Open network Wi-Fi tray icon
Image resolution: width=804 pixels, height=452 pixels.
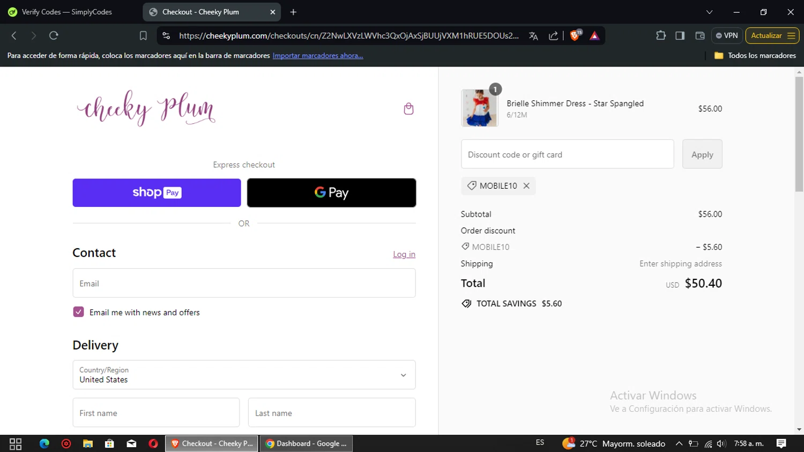click(x=708, y=443)
